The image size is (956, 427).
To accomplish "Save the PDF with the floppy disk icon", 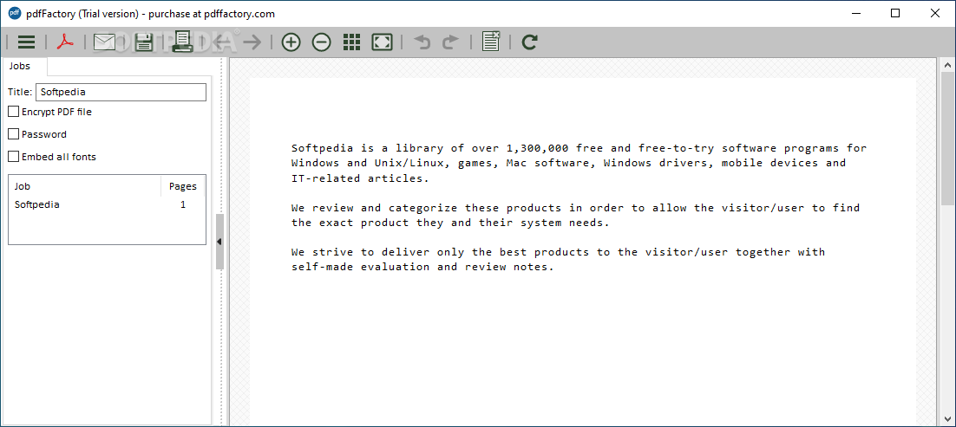I will point(144,42).
